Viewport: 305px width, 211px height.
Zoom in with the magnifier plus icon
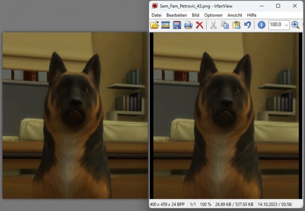pos(295,25)
